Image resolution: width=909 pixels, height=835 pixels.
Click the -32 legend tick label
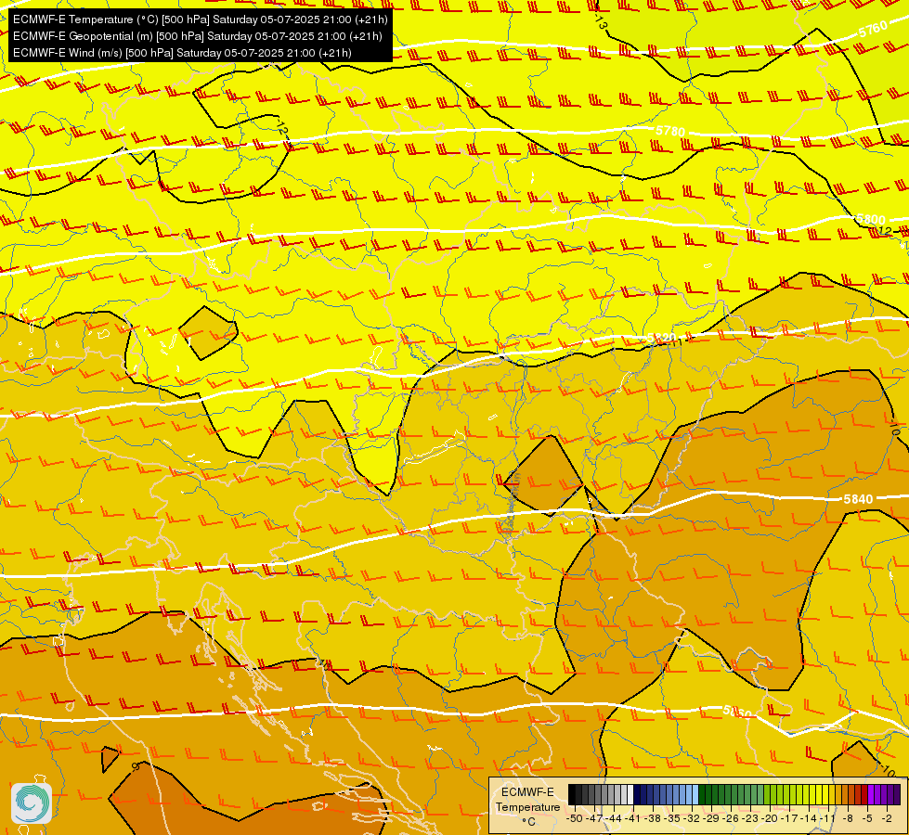tap(692, 819)
